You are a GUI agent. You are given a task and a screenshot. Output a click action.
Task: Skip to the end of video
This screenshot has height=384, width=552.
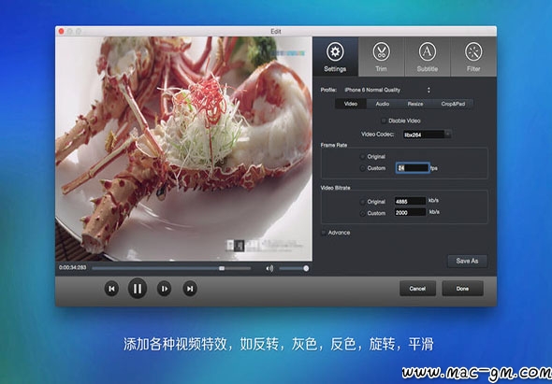[190, 289]
